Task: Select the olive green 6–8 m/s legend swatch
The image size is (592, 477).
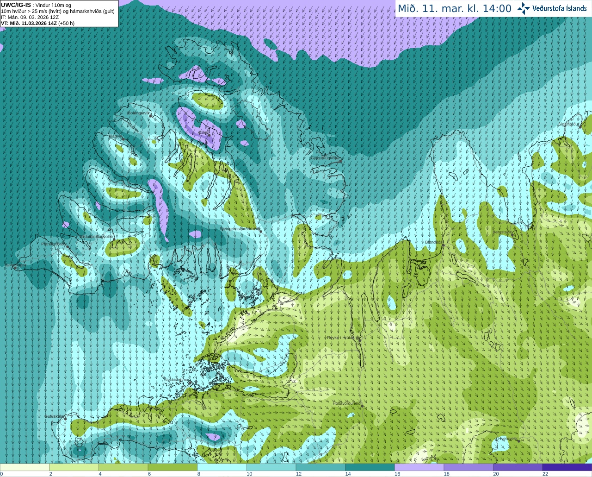Action: click(173, 467)
